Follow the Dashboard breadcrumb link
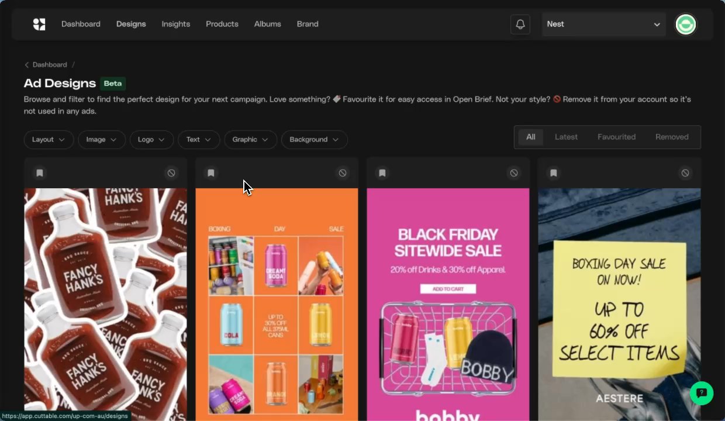The height and width of the screenshot is (421, 725). pos(50,65)
